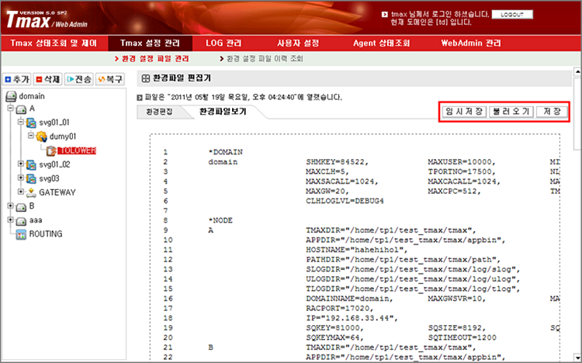The image size is (582, 363).
Task: Click CLHLOGLVL=DEBUG4 config value
Action: pos(345,201)
